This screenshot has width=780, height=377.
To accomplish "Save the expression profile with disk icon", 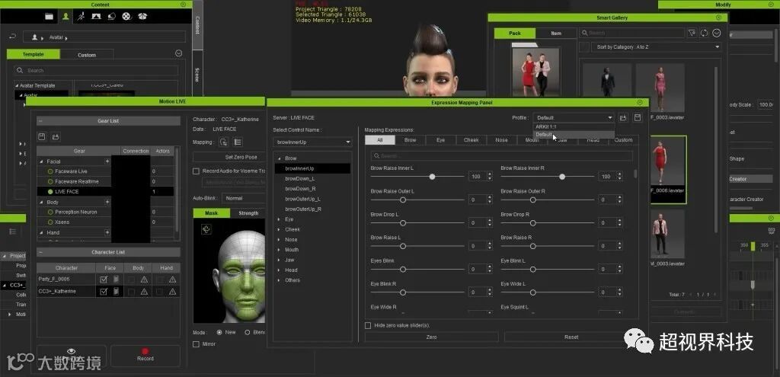I will tap(638, 118).
